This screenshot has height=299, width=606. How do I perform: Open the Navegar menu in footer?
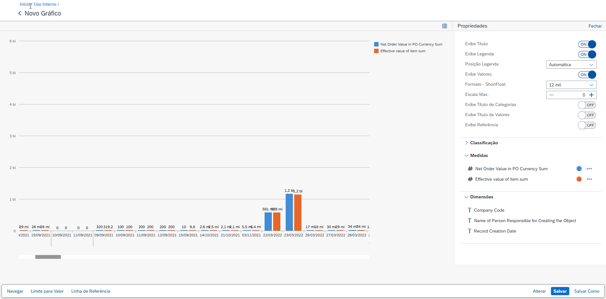click(x=15, y=291)
